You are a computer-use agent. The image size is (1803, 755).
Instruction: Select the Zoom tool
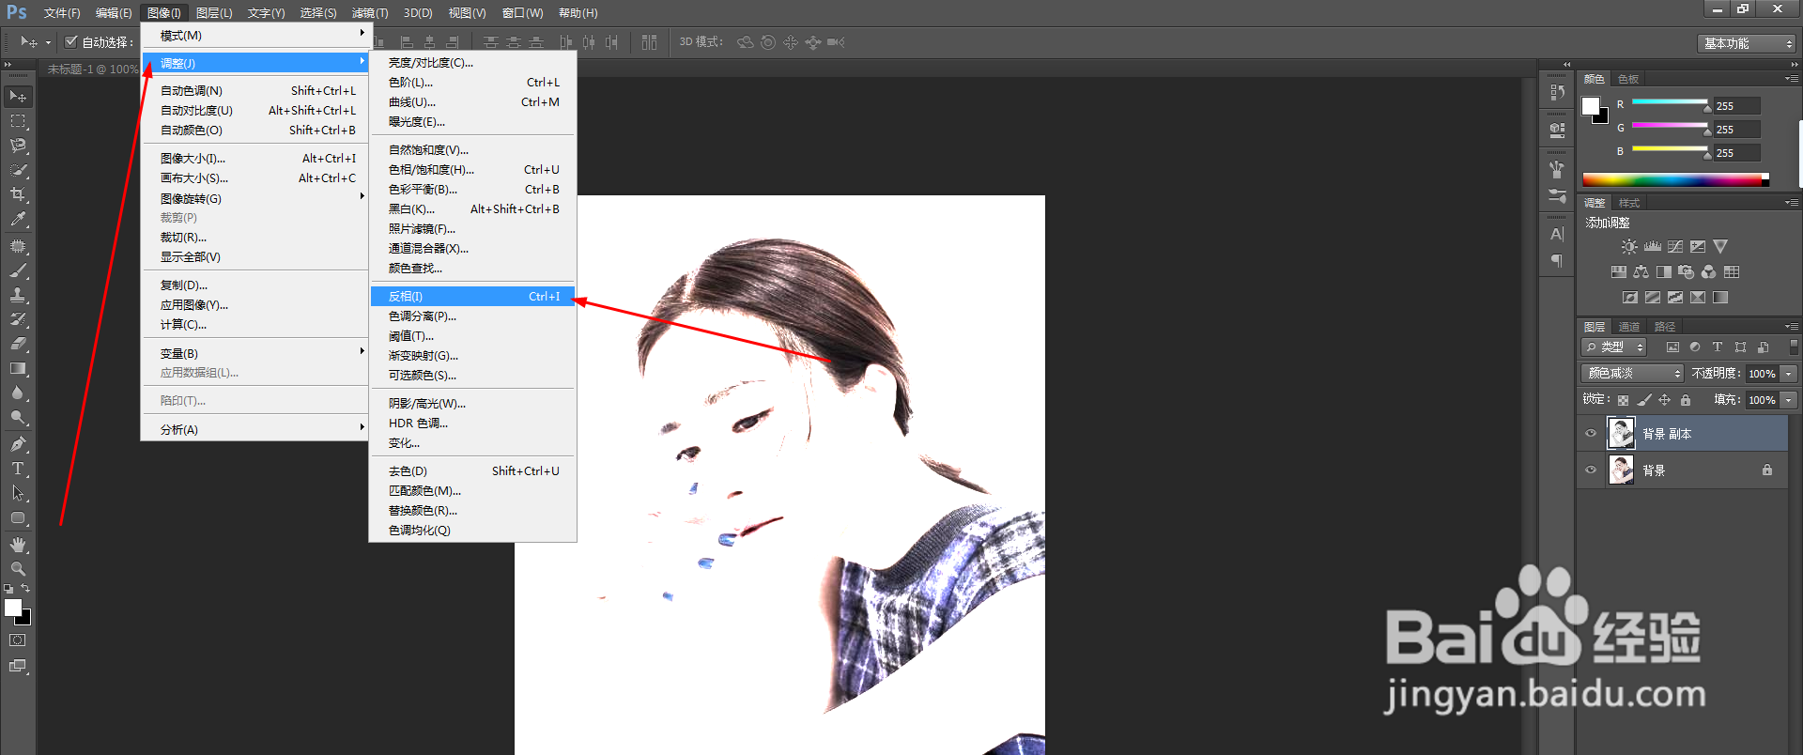point(18,569)
